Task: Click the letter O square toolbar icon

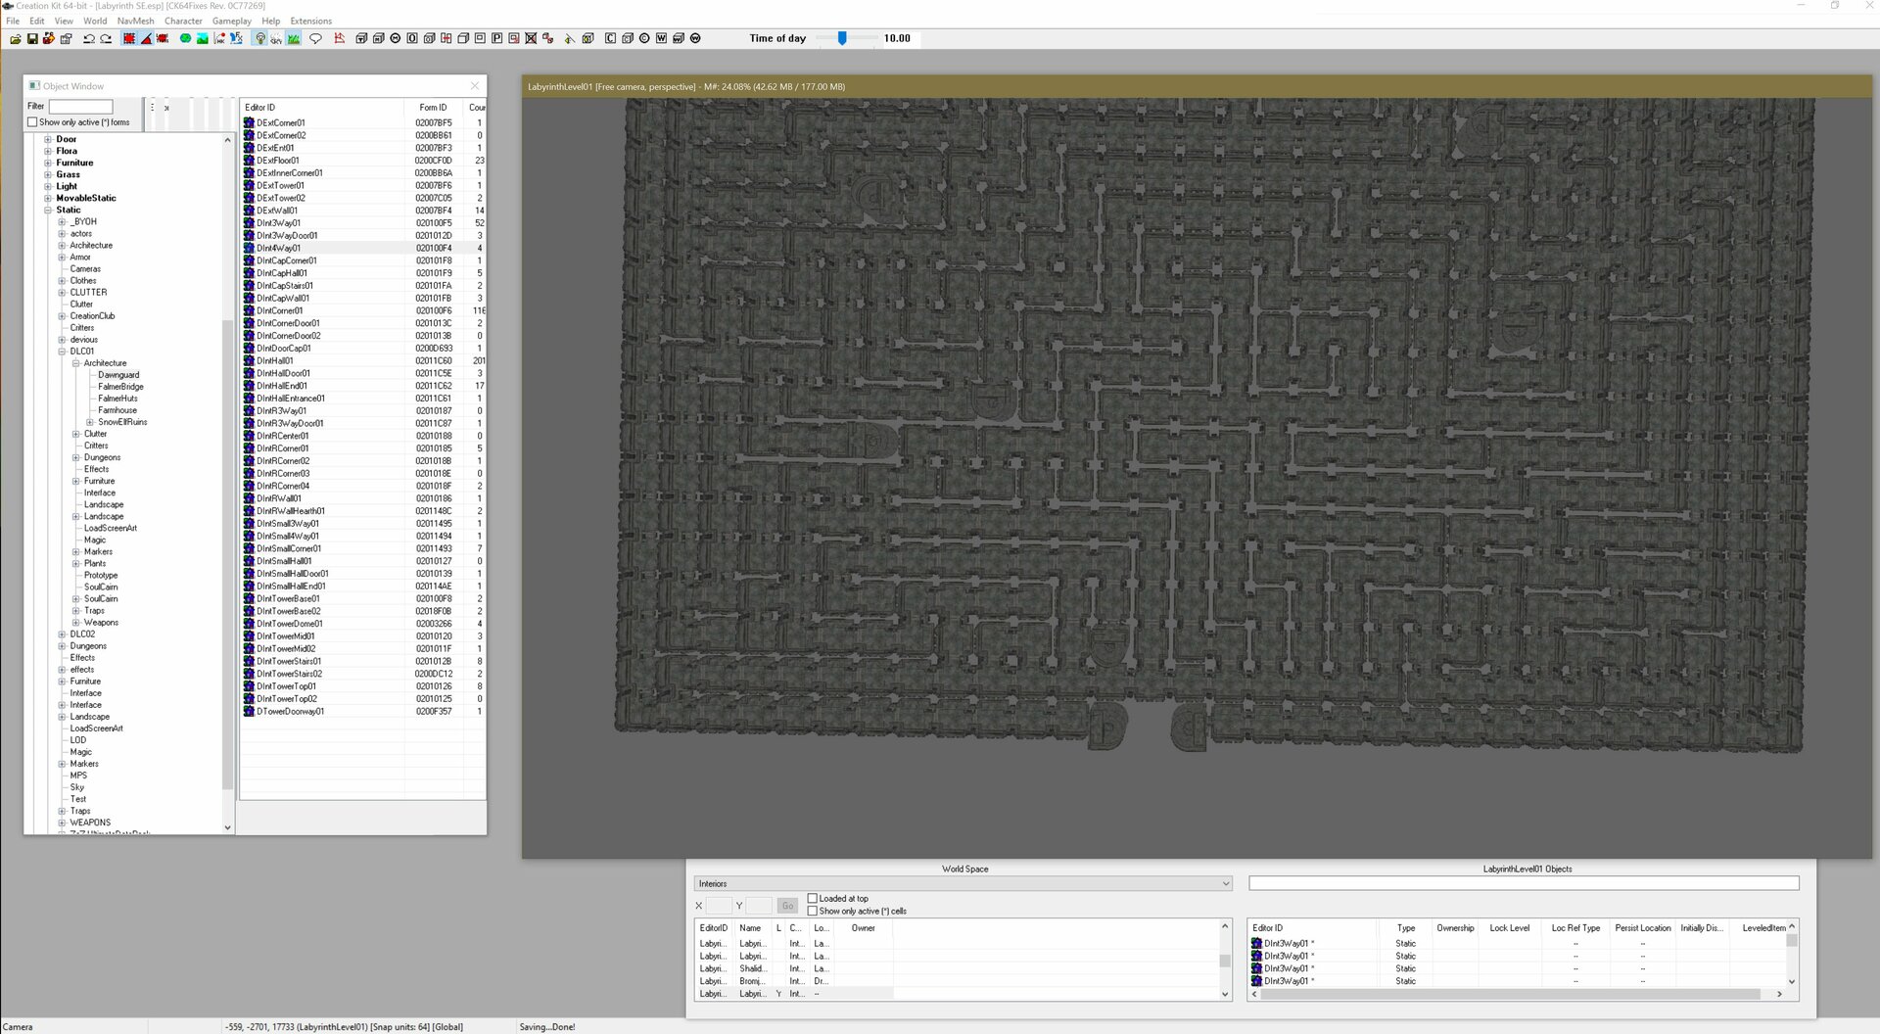Action: pyautogui.click(x=412, y=38)
